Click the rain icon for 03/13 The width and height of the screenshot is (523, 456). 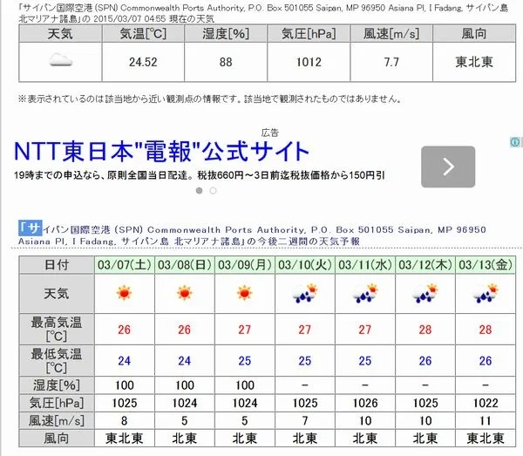pos(485,293)
